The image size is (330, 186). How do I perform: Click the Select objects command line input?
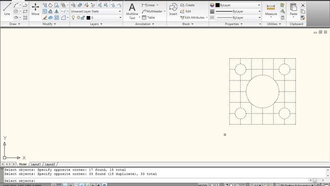click(x=156, y=181)
